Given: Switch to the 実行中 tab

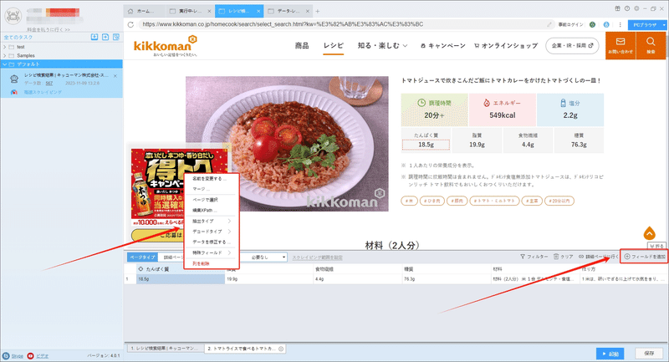Looking at the screenshot, I should tap(190, 11).
